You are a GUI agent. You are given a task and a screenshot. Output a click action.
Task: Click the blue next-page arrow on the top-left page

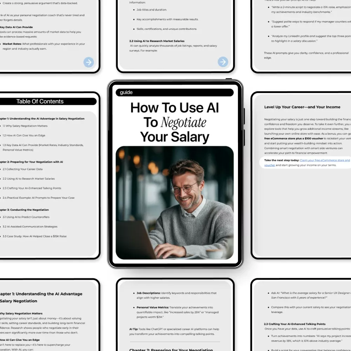pyautogui.click(x=88, y=62)
